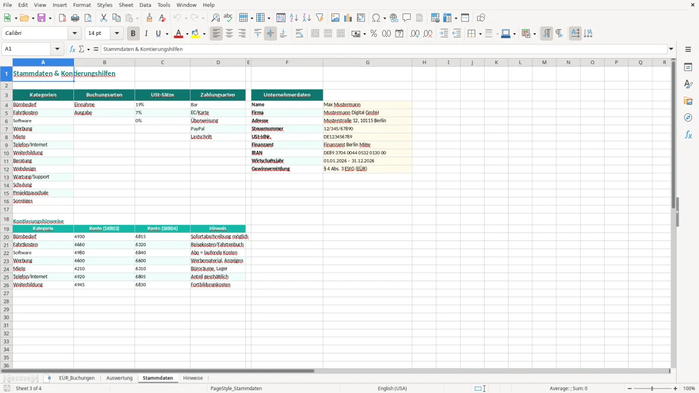Viewport: 699px width, 393px height.
Task: Adjust the zoom slider in status bar
Action: (652, 388)
